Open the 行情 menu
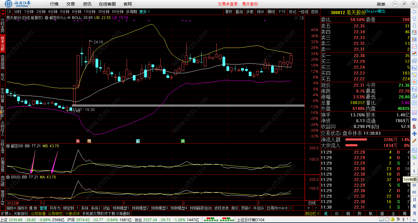 54,4
